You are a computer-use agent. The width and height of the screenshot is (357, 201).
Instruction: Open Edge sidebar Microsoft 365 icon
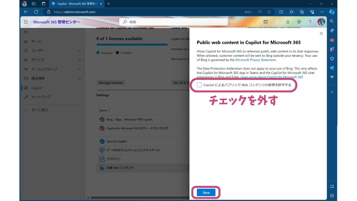(x=332, y=59)
